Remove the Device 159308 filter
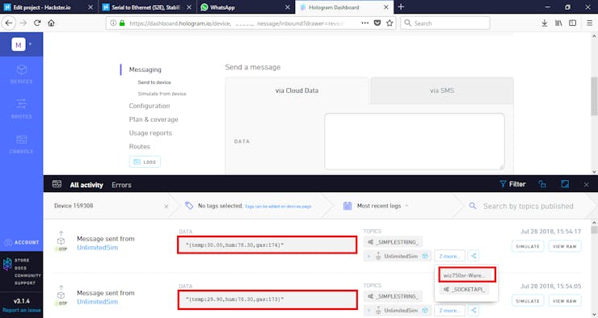 click(x=166, y=206)
